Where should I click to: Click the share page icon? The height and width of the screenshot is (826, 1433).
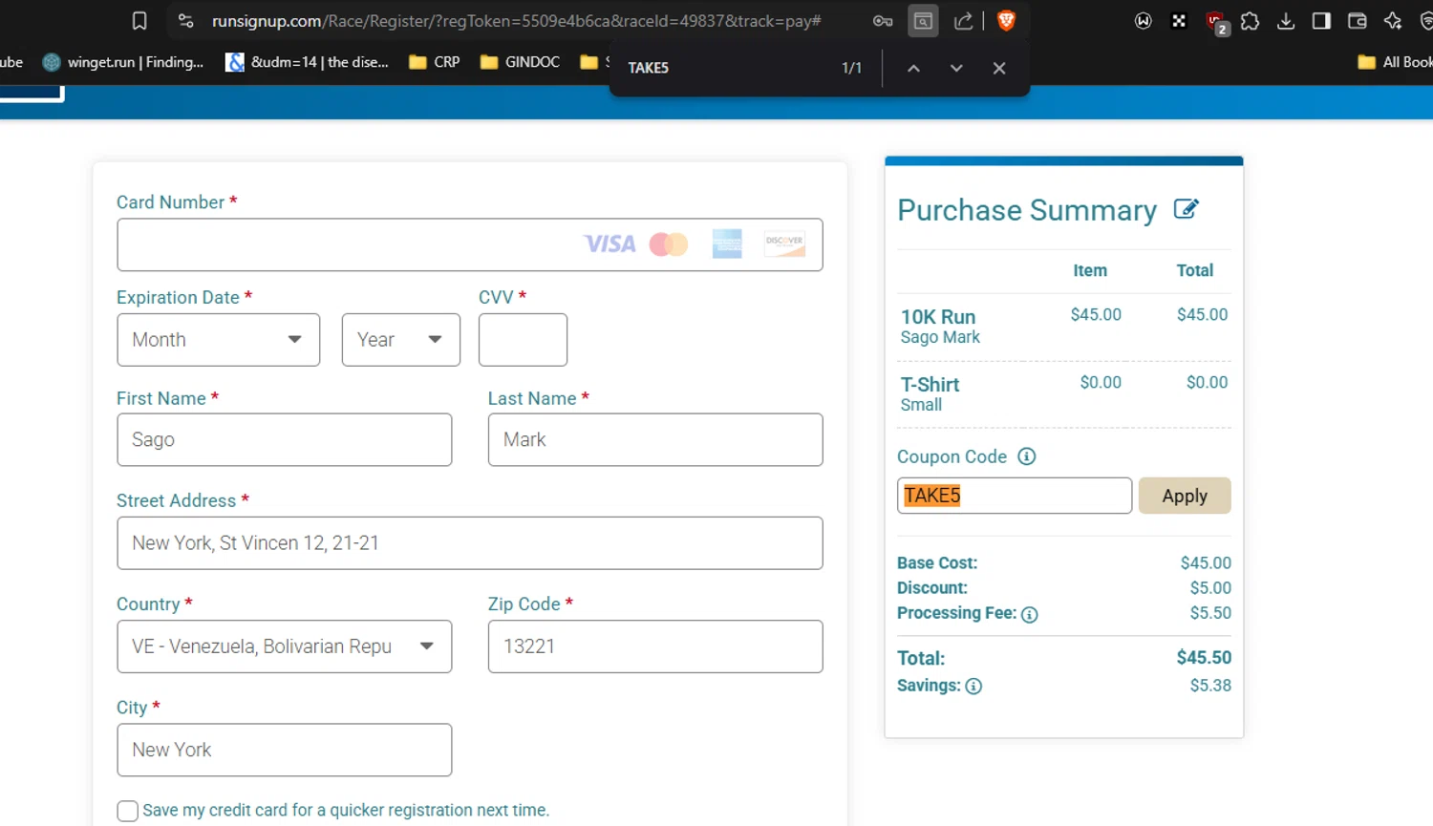[963, 21]
